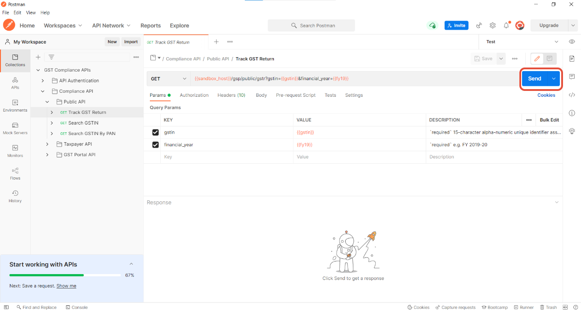581x311 pixels.
Task: Click the request URL field
Action: [355, 79]
